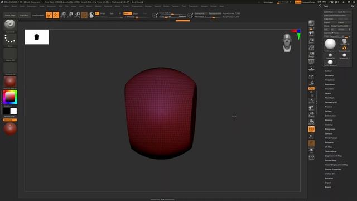Toggle Xyz rotation mode
The image size is (357, 201).
[x=311, y=88]
